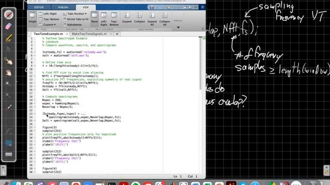Switch to TwoToneExample.m file tab
This screenshot has height=185, width=330.
click(48, 34)
